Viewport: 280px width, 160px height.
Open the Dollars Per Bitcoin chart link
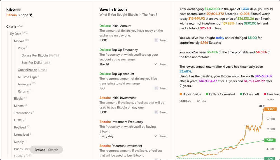click(x=35, y=55)
